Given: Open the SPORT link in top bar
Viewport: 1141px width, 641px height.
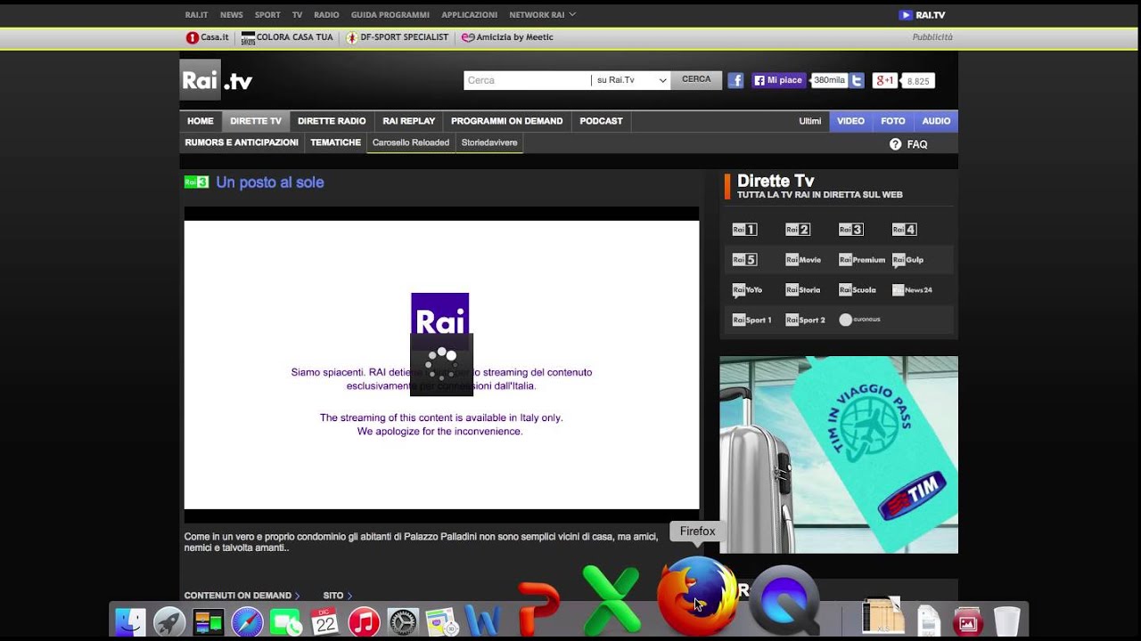Looking at the screenshot, I should pos(267,15).
